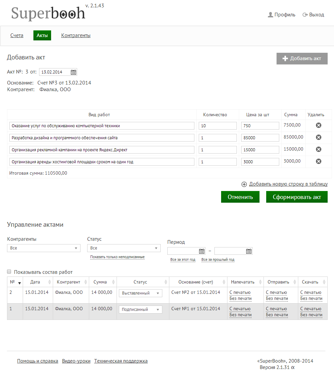Viewport: 334px width, 374px height.
Task: Open status dropdown showing 'Подписанный'
Action: click(x=140, y=310)
